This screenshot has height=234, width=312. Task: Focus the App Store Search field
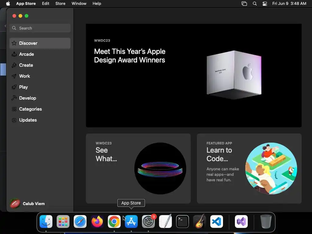40,28
